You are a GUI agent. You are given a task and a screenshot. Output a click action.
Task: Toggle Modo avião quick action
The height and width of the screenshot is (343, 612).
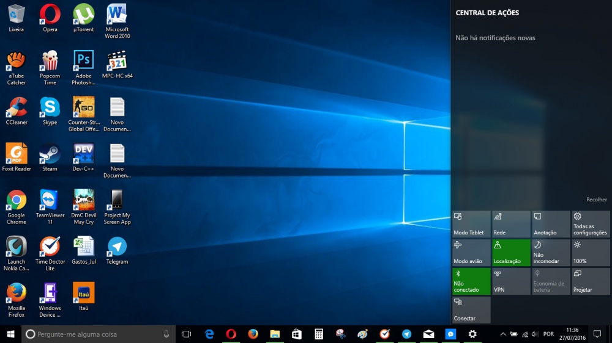click(x=471, y=253)
